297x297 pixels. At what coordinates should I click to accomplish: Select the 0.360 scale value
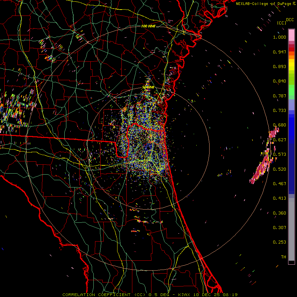click(280, 213)
